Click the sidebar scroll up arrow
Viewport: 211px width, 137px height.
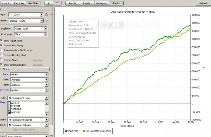tap(51, 13)
